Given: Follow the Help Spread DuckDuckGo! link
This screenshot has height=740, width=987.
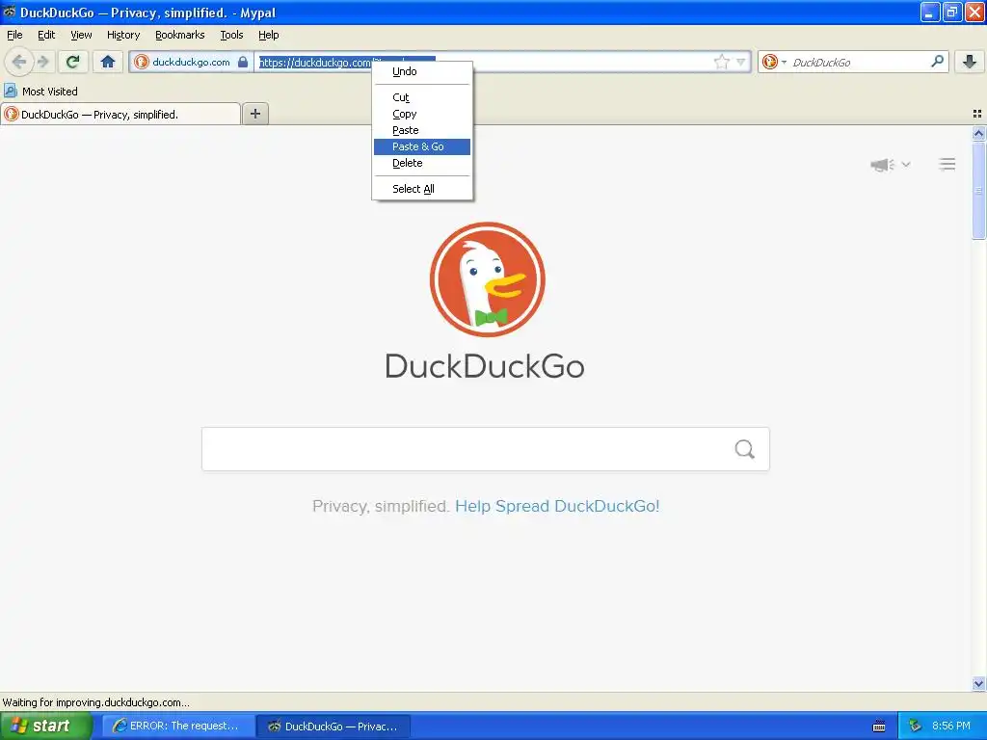Looking at the screenshot, I should click(557, 506).
